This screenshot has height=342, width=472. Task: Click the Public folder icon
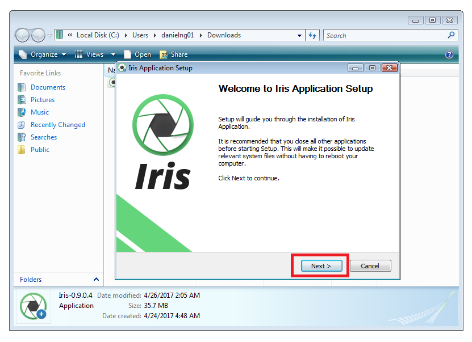click(x=22, y=150)
